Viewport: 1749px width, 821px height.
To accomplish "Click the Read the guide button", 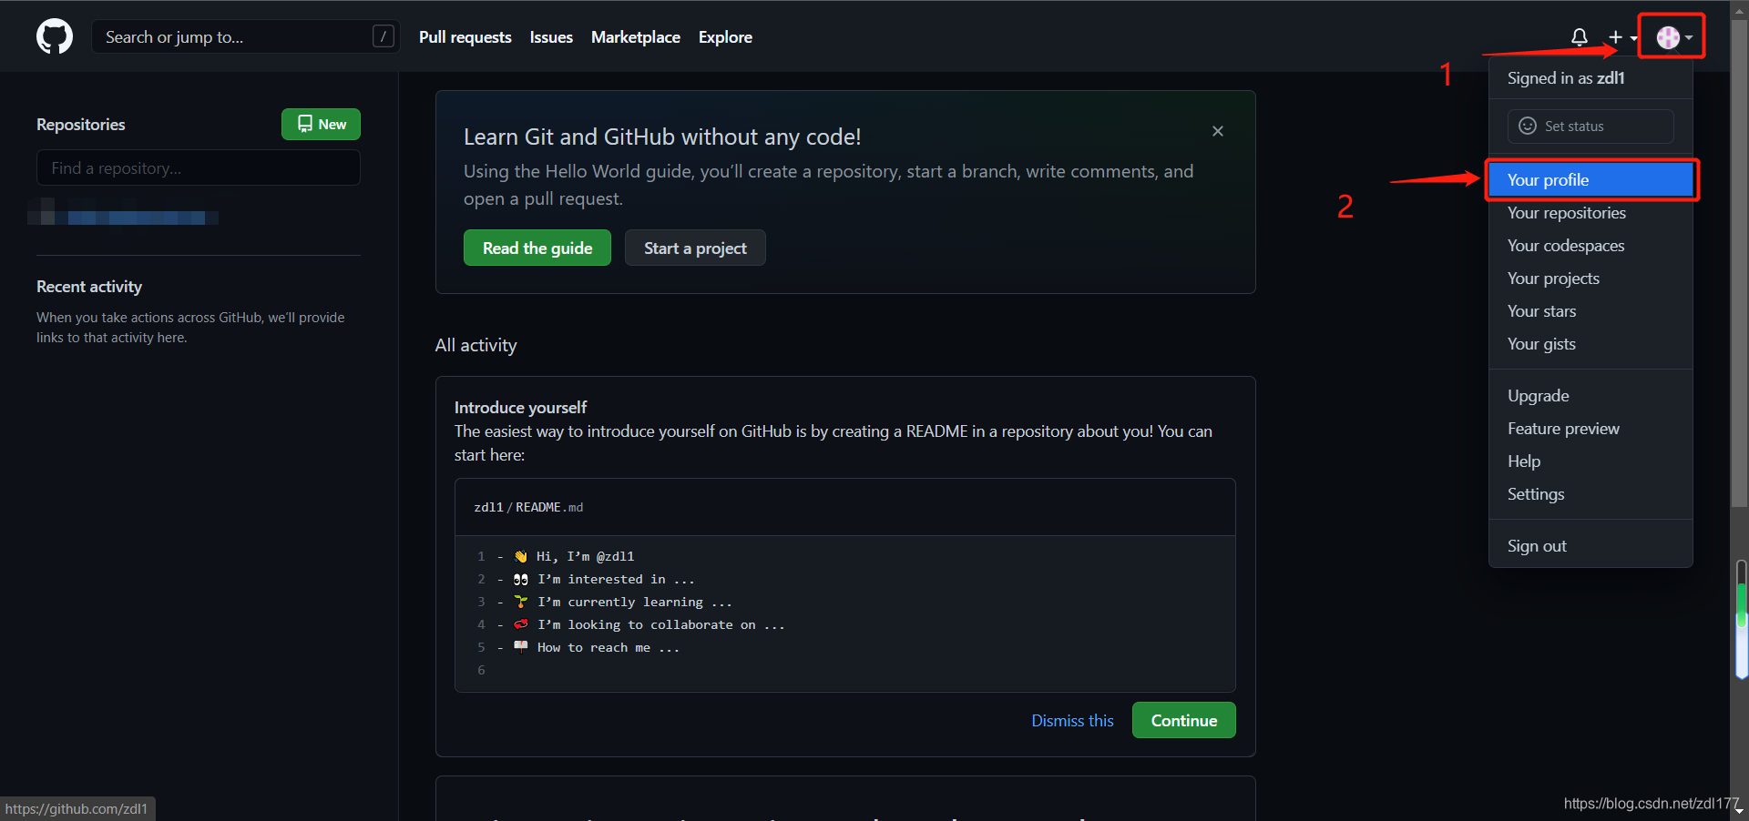I will coord(537,248).
